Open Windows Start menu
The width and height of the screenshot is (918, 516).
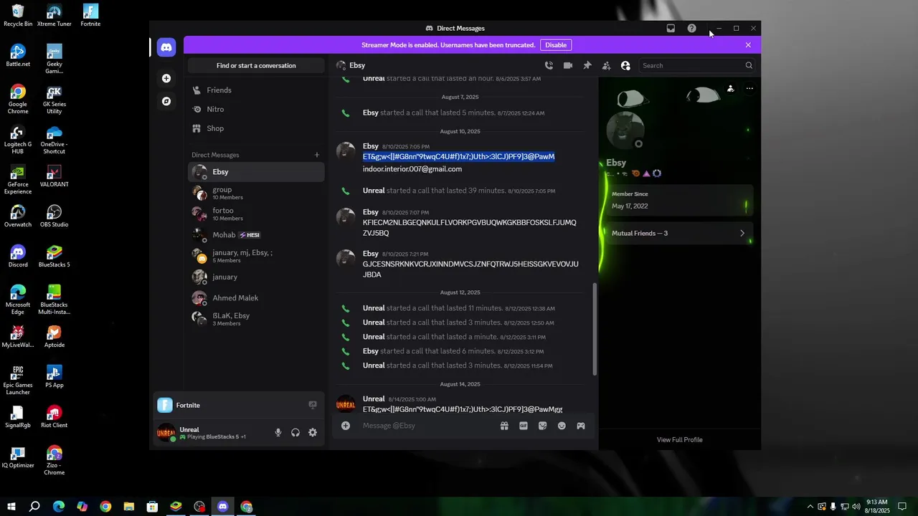click(x=11, y=507)
